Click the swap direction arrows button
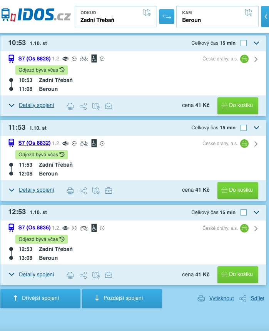Viewport: 269px width, 331px height. (x=167, y=17)
